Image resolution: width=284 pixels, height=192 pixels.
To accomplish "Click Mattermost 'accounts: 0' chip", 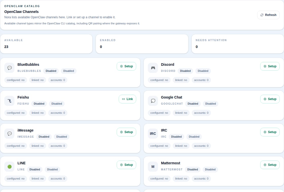I will [x=201, y=179].
